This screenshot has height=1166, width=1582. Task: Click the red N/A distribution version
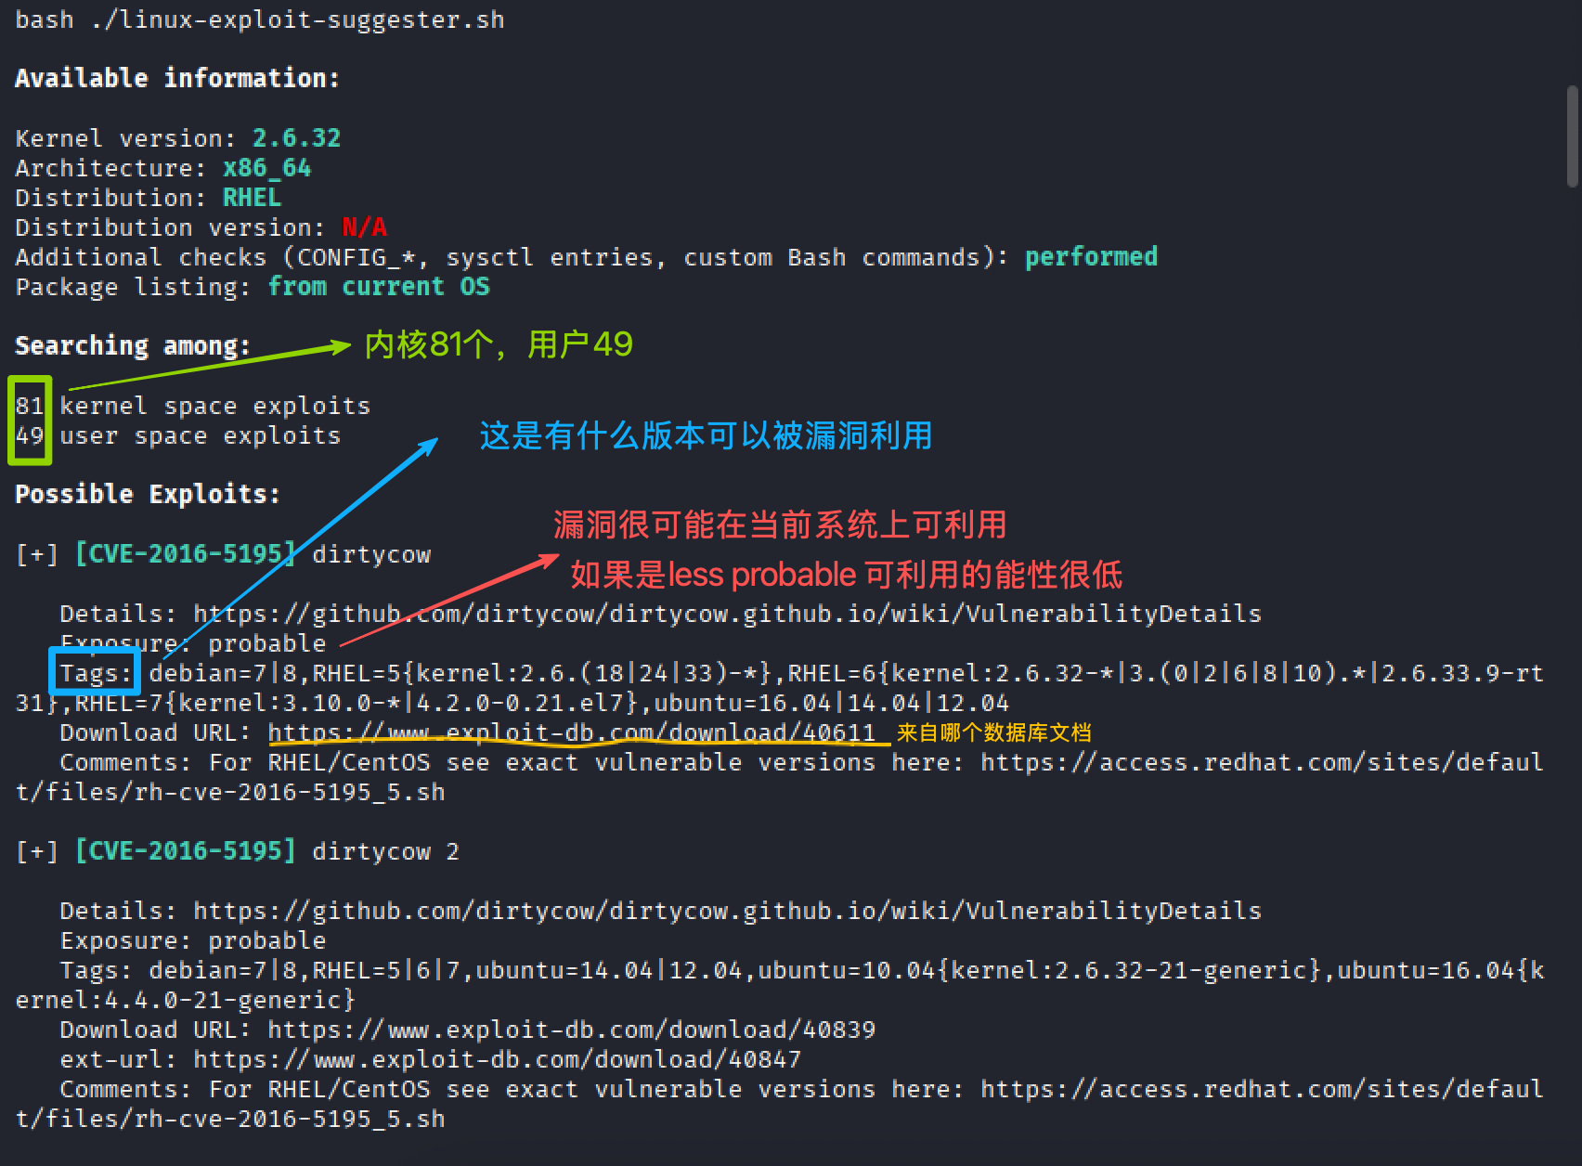coord(364,227)
